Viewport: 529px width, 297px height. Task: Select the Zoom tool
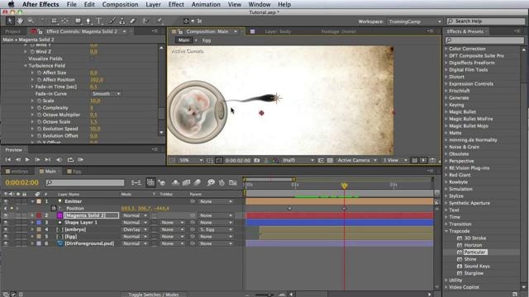(x=31, y=21)
